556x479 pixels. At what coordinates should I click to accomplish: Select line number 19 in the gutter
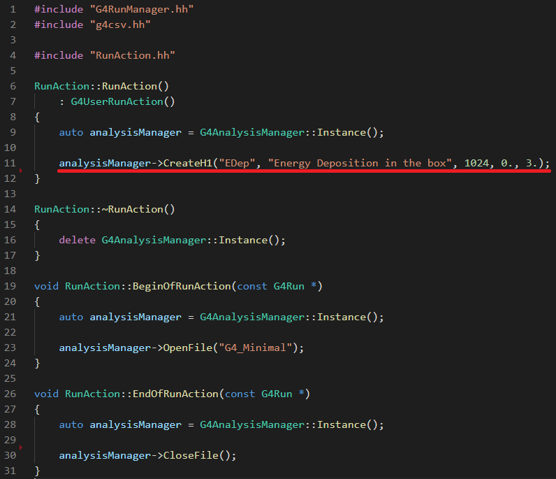[x=10, y=286]
